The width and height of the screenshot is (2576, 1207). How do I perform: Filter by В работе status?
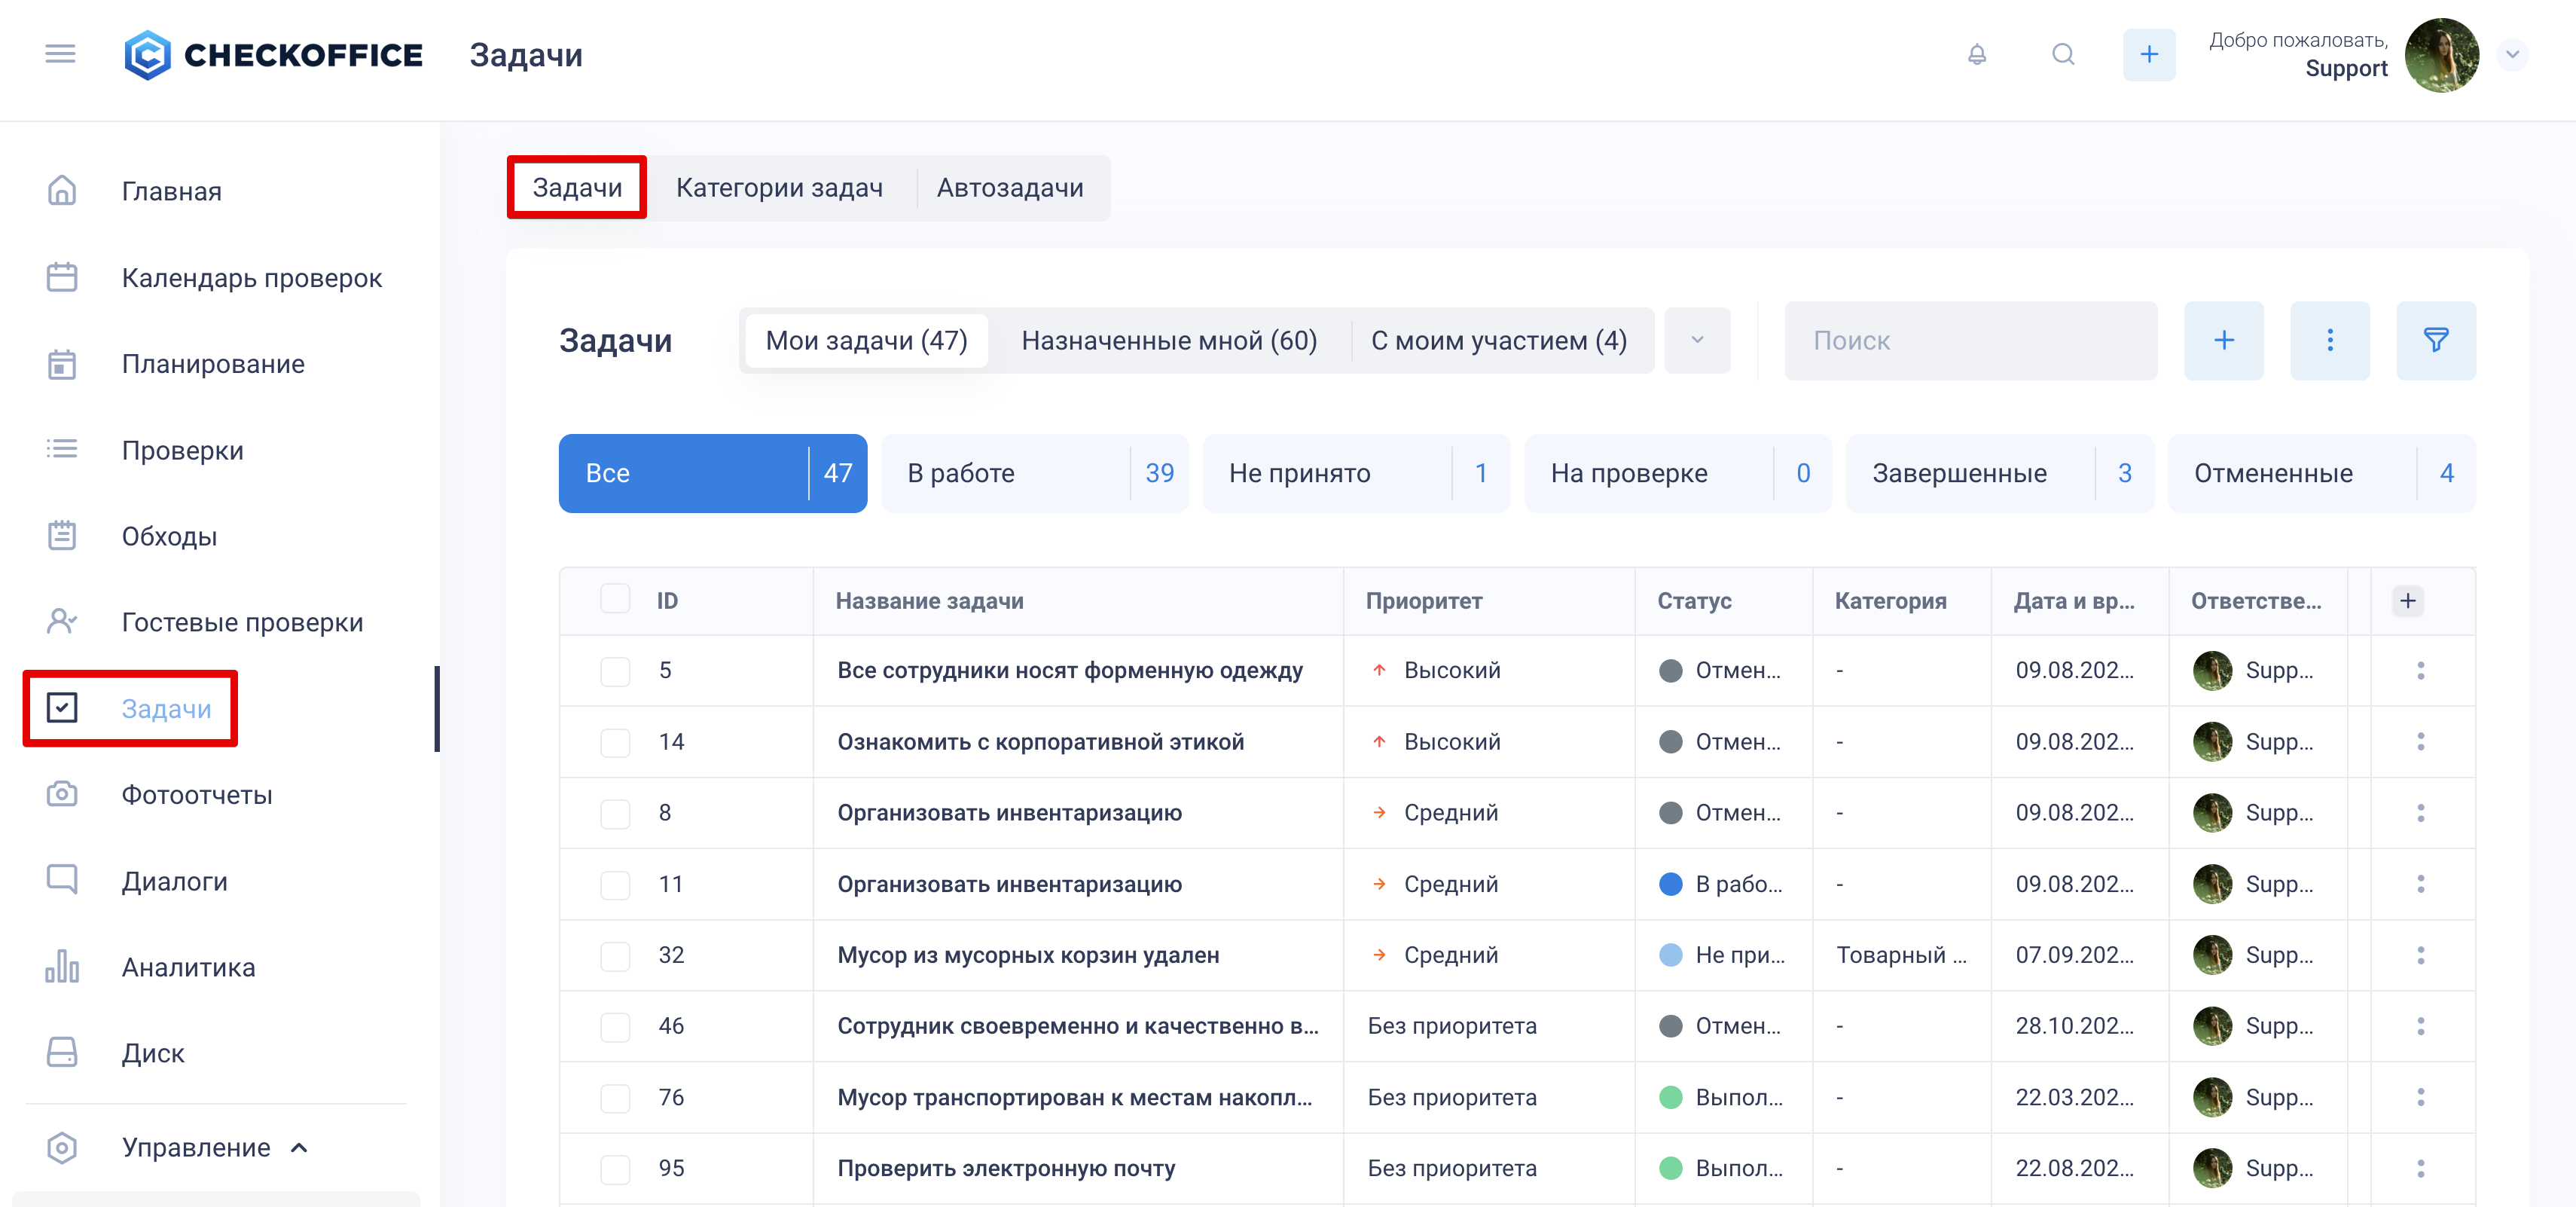pyautogui.click(x=1034, y=473)
